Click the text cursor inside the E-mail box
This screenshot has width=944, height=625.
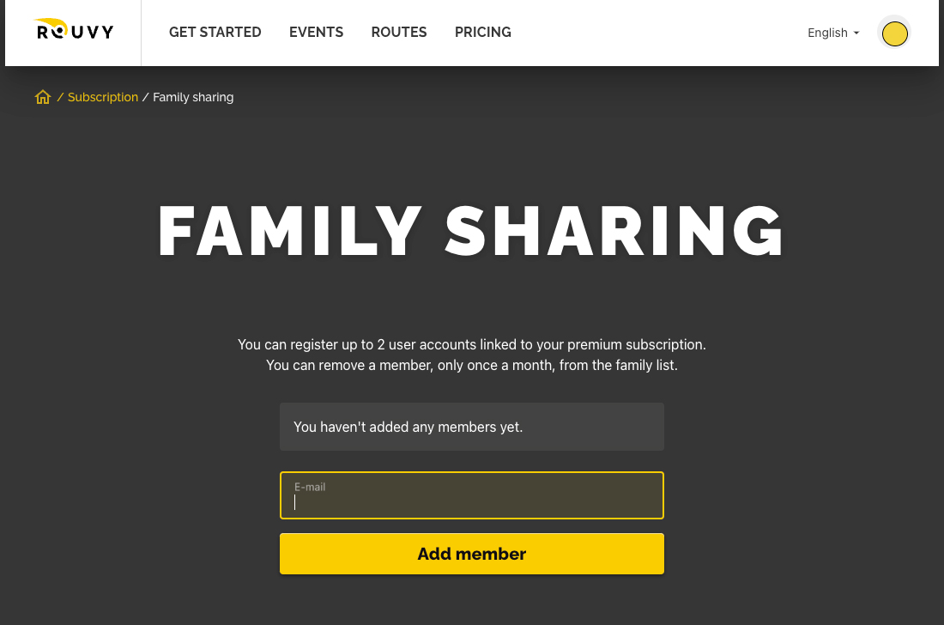(x=295, y=503)
